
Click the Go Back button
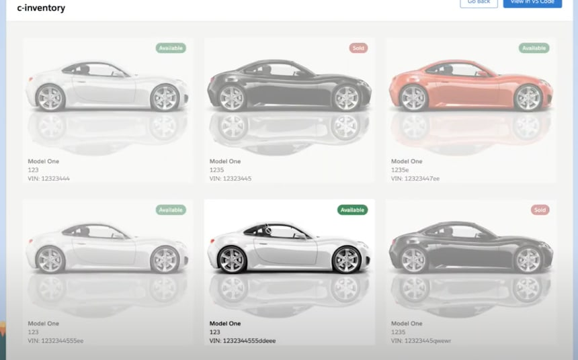[x=479, y=3]
